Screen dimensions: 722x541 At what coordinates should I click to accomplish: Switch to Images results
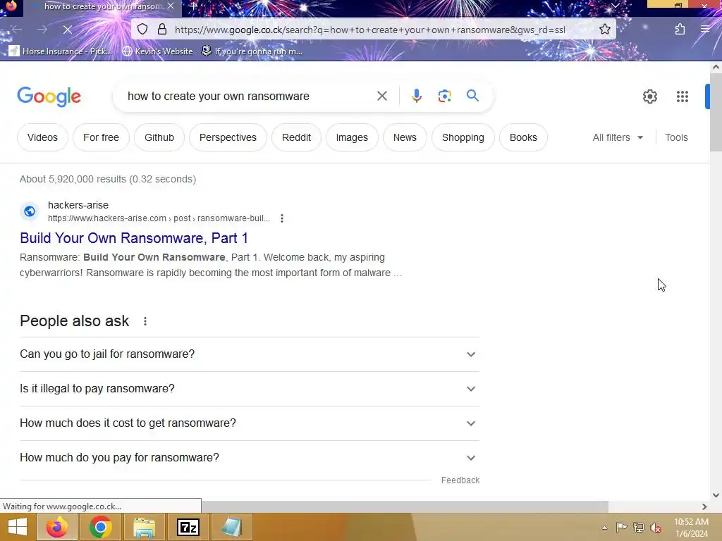pyautogui.click(x=352, y=137)
